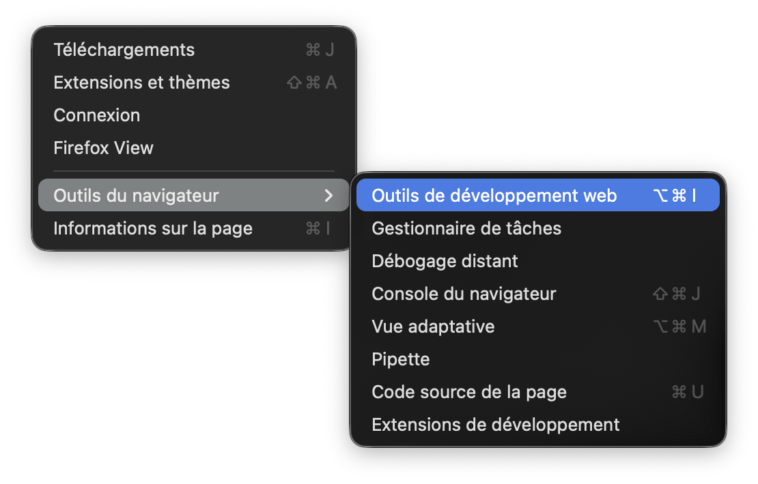Click the separator line below Firefox View
The image size is (758, 484).
click(x=194, y=171)
